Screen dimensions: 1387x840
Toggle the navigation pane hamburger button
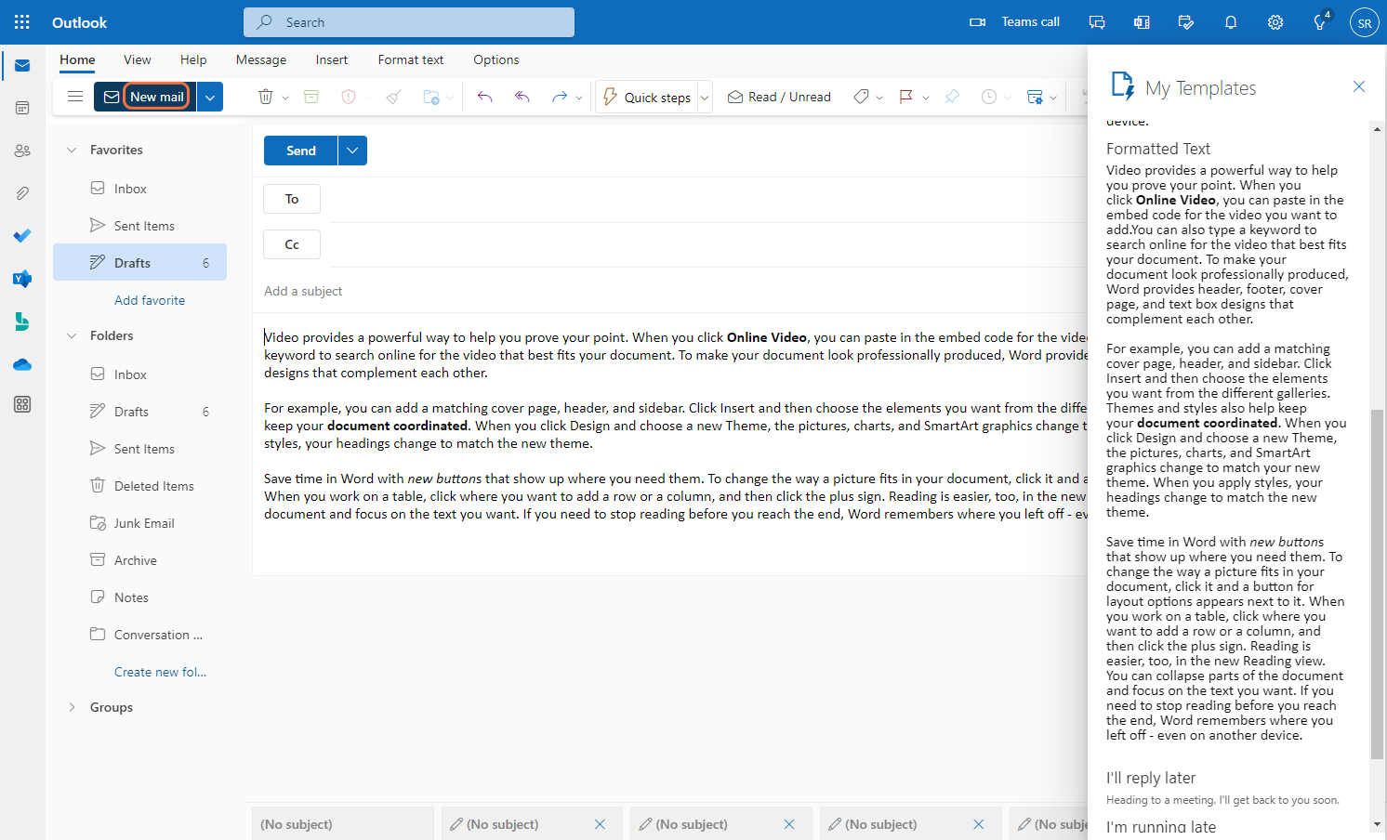(x=75, y=97)
